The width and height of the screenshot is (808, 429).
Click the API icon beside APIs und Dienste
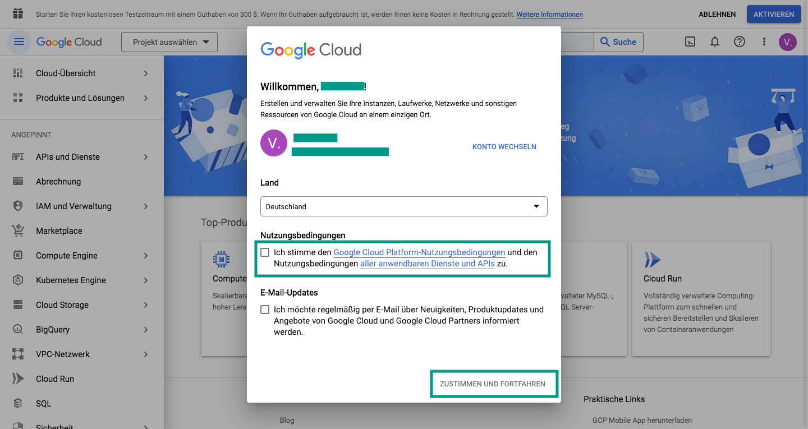tap(18, 157)
